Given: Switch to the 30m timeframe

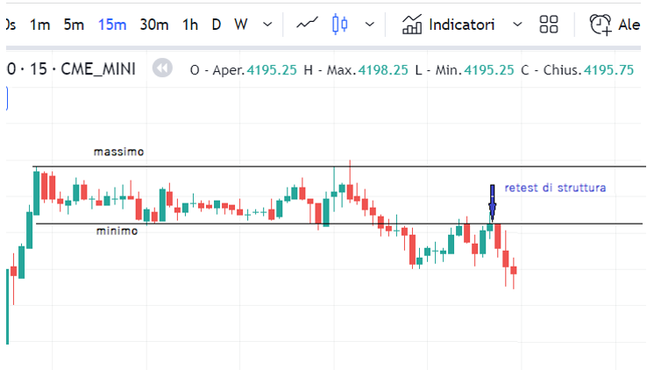Looking at the screenshot, I should coord(154,25).
